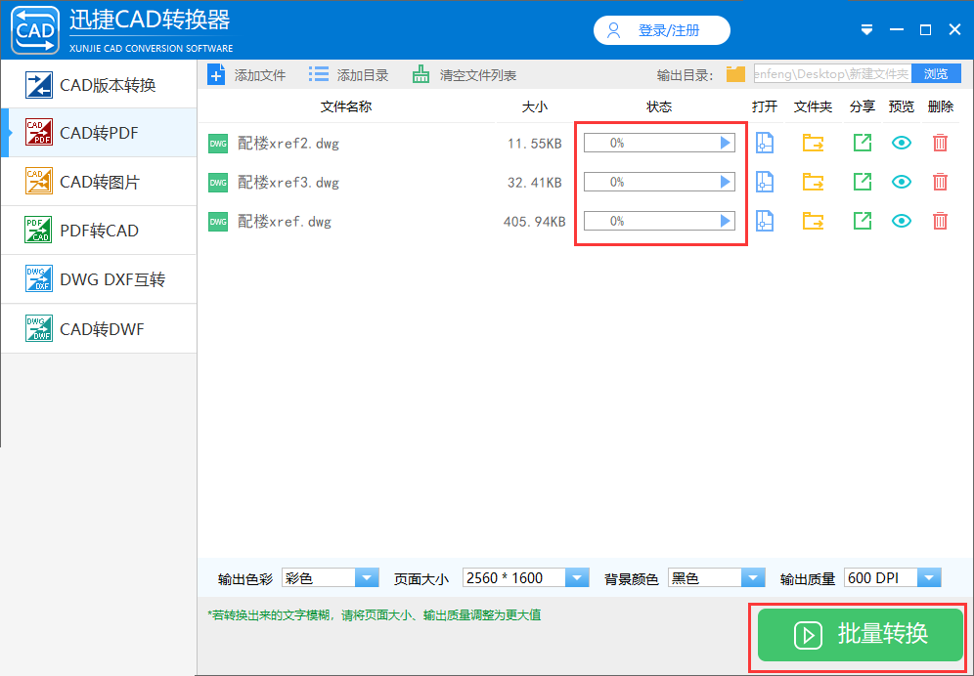This screenshot has width=974, height=676.
Task: Click DWG file icon beside 配楼xref2.dwg
Action: 218,144
